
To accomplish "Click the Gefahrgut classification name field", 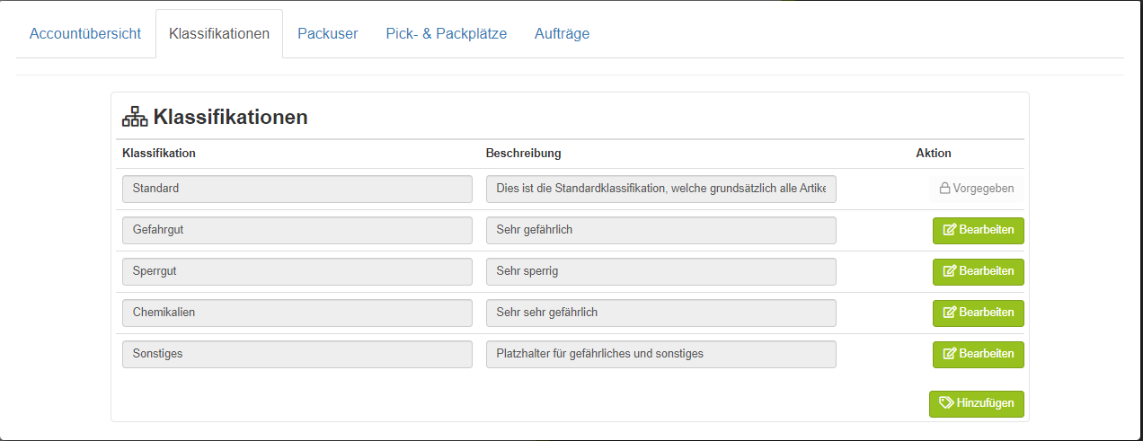I will (297, 230).
